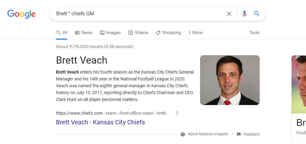Click the Feedback flag icon
Viewport: 306px width, 144px height.
pyautogui.click(x=239, y=134)
